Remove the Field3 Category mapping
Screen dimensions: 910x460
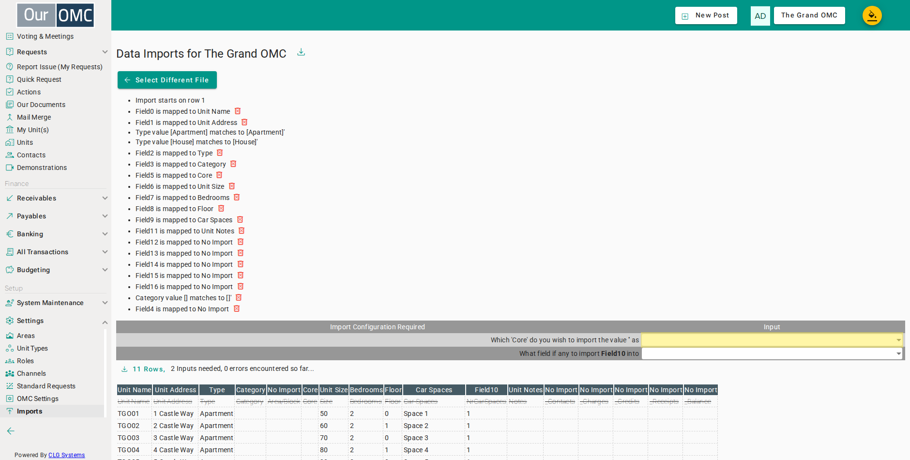coord(233,164)
